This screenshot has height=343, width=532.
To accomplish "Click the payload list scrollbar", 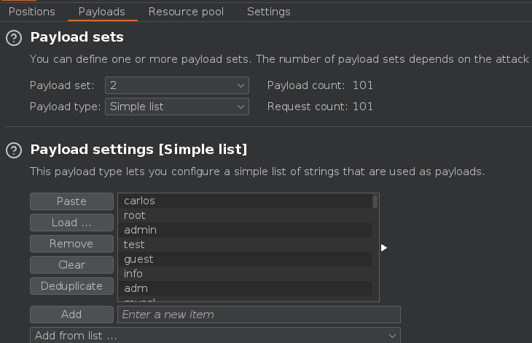I will click(375, 202).
